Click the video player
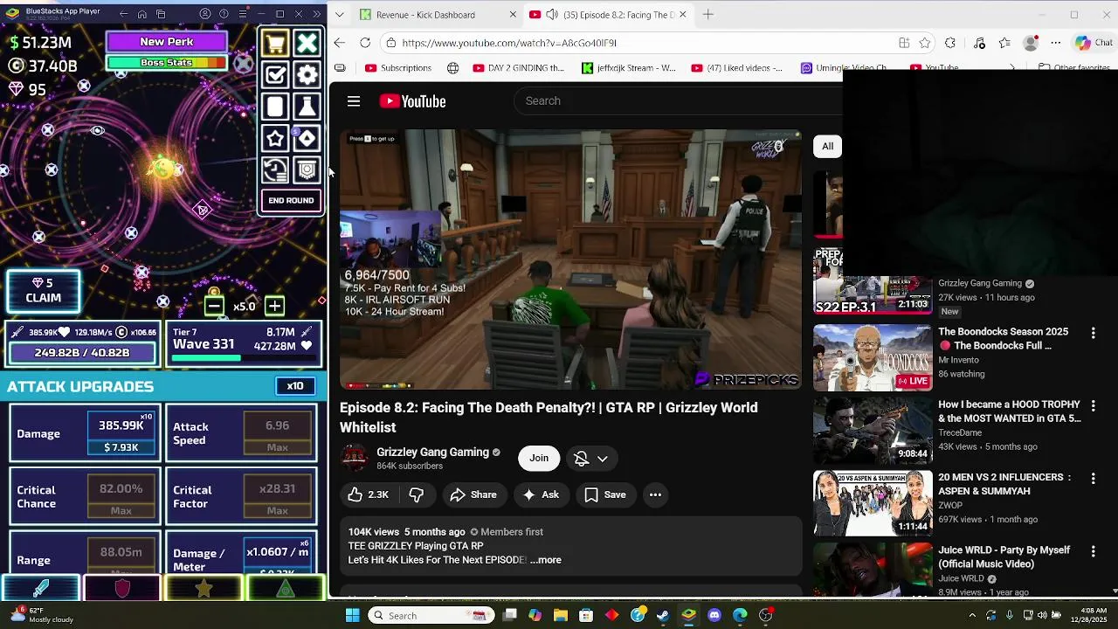The height and width of the screenshot is (629, 1118). coord(570,259)
